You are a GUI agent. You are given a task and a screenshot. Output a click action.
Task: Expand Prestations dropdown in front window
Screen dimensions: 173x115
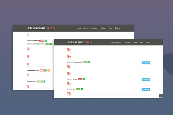127,42
